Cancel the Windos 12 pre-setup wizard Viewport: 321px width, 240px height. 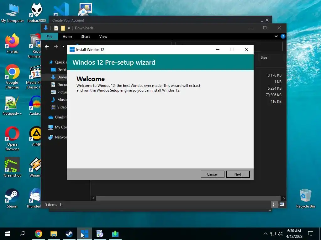[x=212, y=174]
